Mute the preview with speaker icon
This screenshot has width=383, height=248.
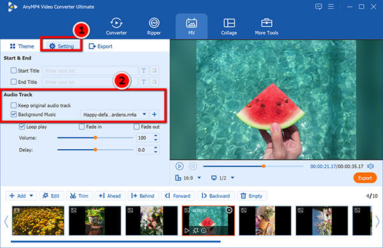coord(370,166)
